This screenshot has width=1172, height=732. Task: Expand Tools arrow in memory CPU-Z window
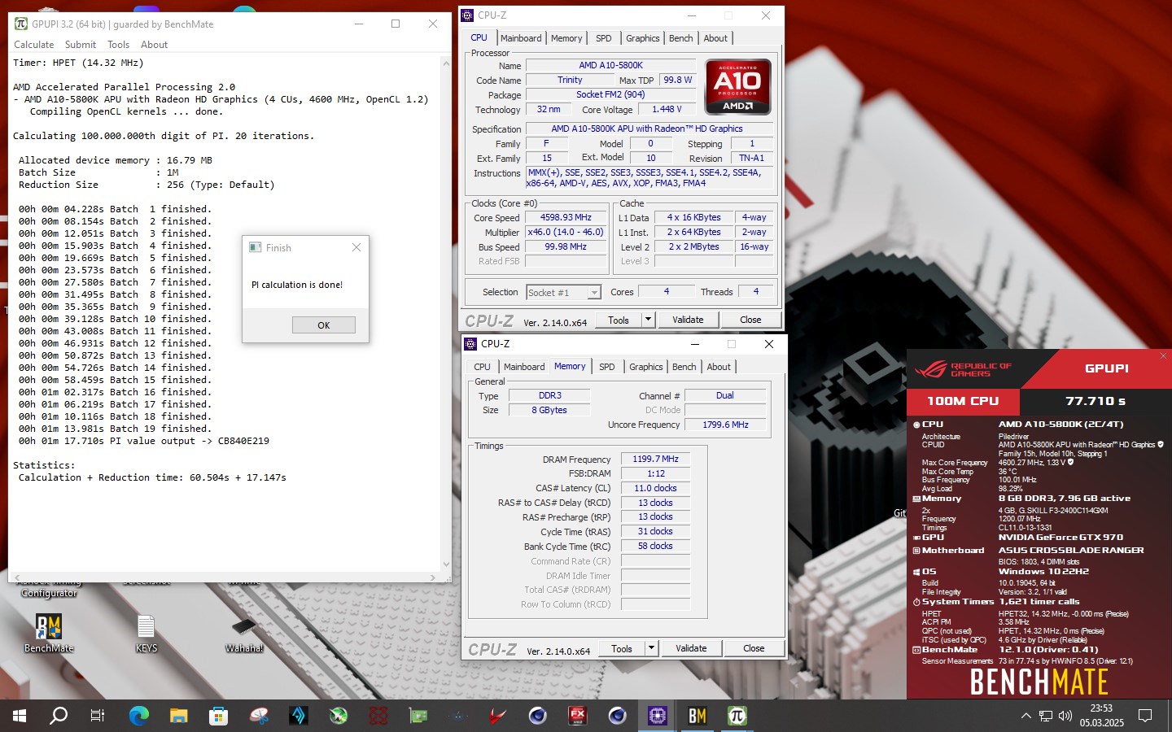click(652, 648)
